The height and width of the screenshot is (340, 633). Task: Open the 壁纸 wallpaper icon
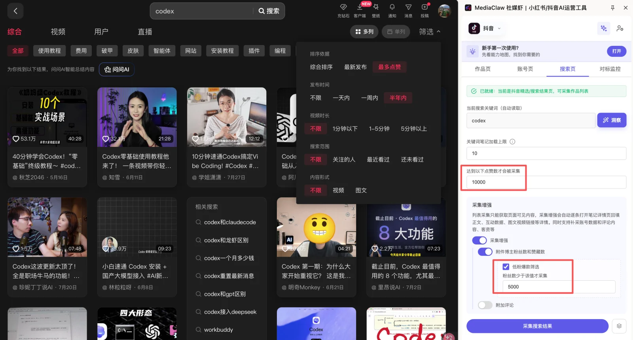click(376, 7)
